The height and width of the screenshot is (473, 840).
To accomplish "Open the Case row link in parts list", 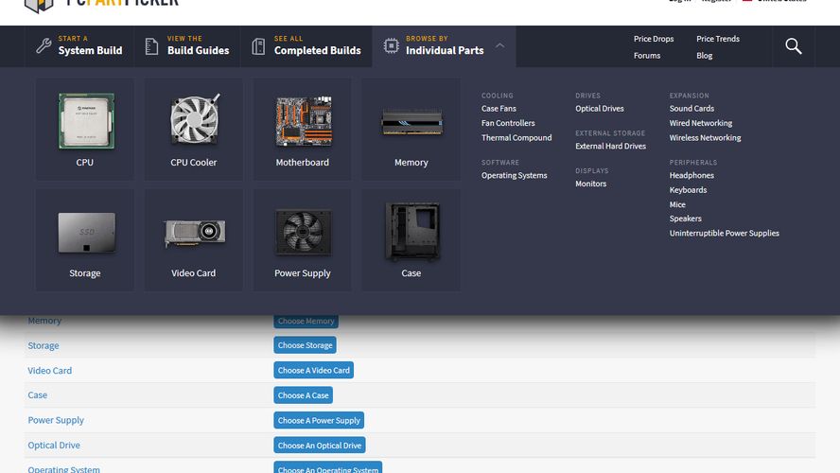I will [x=38, y=394].
